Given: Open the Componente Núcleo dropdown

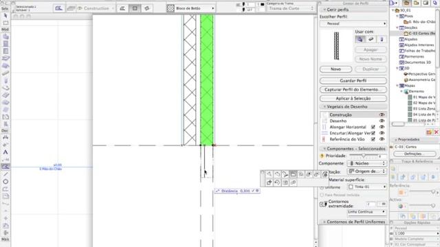Looking at the screenshot, I should tap(367, 163).
